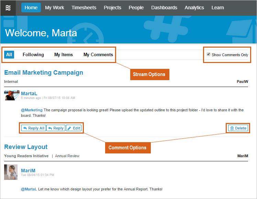This screenshot has width=257, height=199.
Task: Switch to My Comments tab
Action: (98, 54)
